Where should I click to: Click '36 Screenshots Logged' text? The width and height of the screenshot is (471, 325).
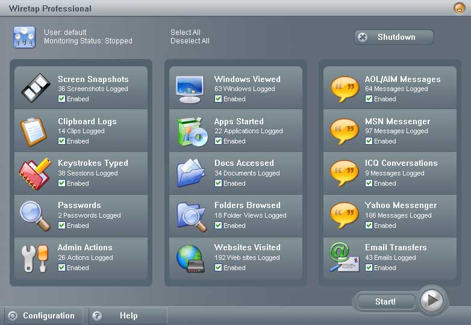point(93,89)
